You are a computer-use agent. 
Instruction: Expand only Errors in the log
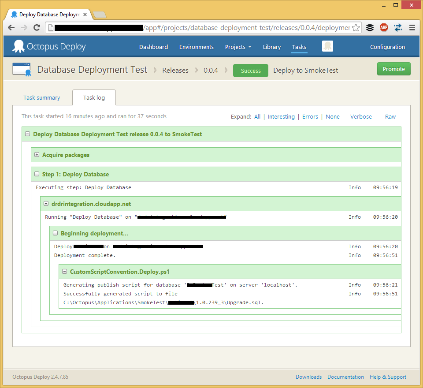tap(310, 117)
